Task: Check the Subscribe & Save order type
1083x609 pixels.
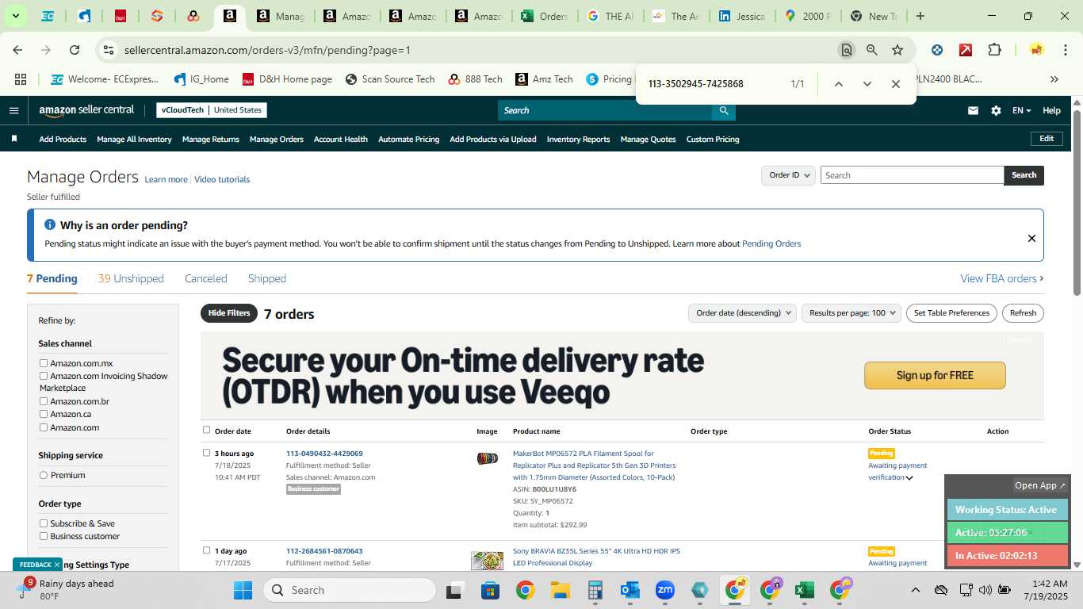Action: pos(44,523)
